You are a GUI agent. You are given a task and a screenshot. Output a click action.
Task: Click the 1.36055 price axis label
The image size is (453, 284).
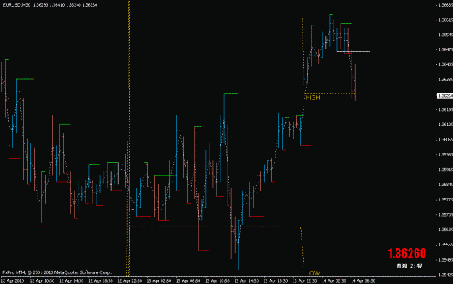click(445, 140)
